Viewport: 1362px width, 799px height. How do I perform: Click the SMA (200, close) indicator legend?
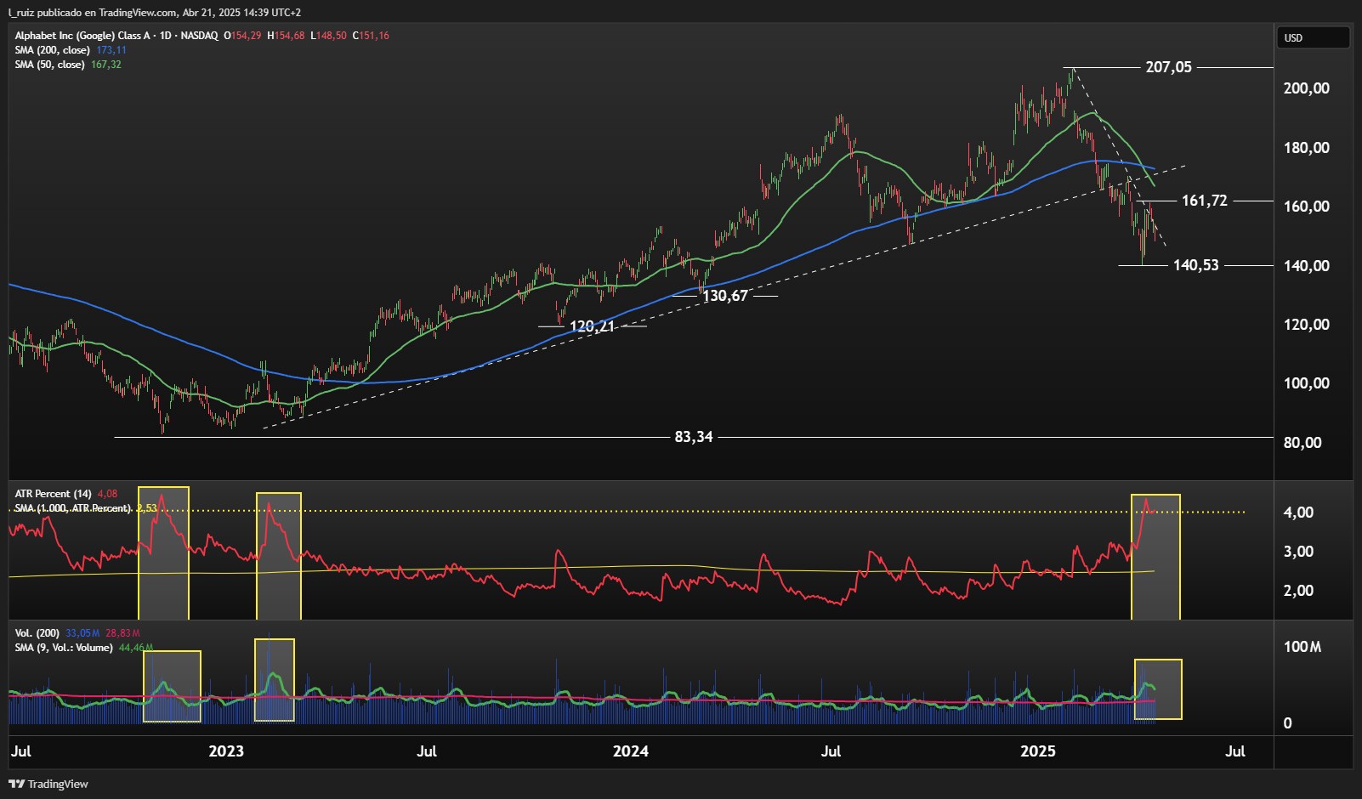52,50
